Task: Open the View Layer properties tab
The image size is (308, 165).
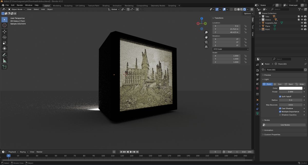Action: [x=257, y=79]
